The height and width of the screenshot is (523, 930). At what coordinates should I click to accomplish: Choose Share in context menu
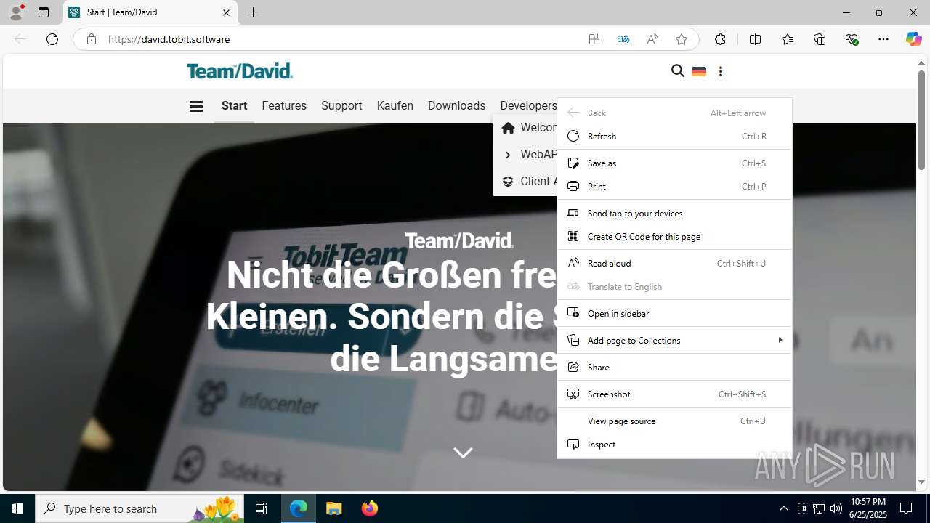674,367
